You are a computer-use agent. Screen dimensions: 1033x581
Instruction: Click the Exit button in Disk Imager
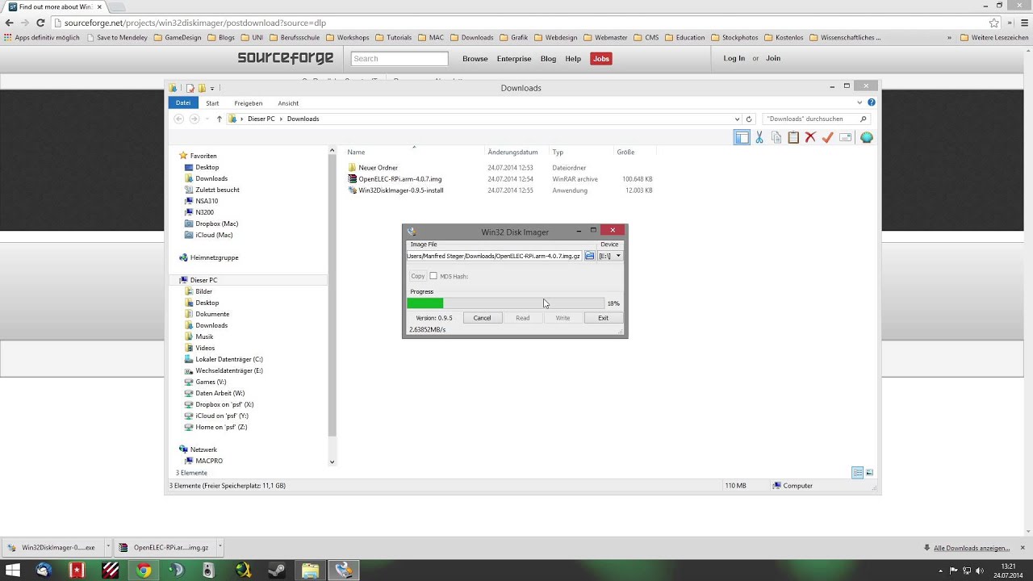tap(603, 318)
